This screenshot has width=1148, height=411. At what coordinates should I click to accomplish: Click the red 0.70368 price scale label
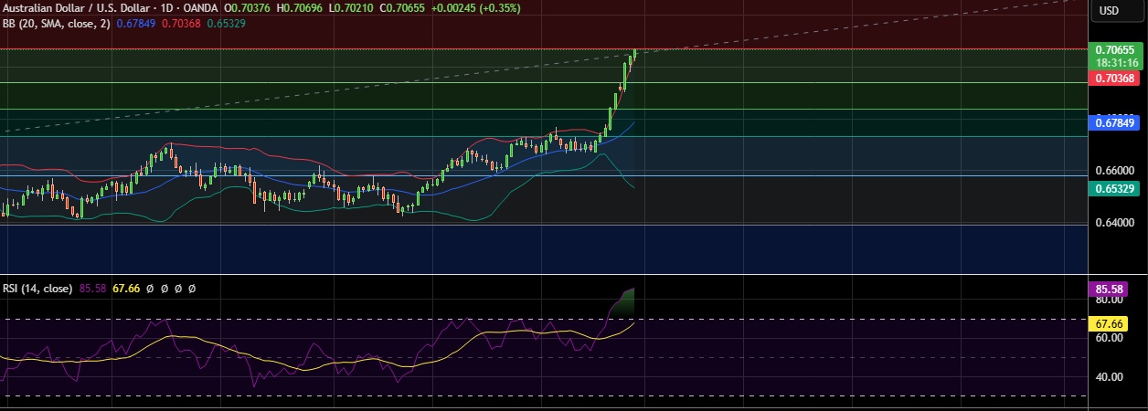[1115, 79]
